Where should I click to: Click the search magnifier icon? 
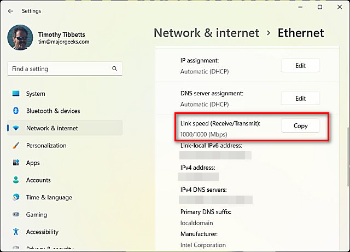click(114, 69)
